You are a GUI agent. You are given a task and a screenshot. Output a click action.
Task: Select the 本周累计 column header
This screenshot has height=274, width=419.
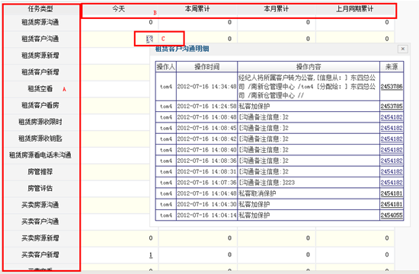pos(197,9)
